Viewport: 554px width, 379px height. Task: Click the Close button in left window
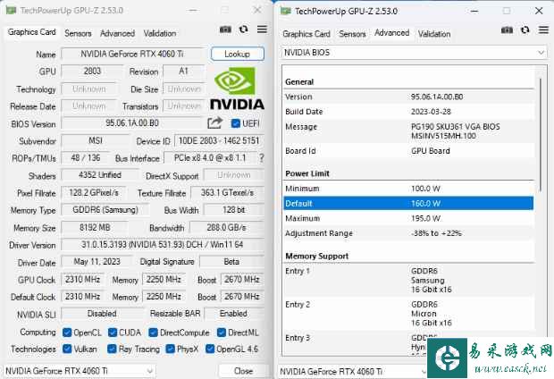pyautogui.click(x=243, y=371)
